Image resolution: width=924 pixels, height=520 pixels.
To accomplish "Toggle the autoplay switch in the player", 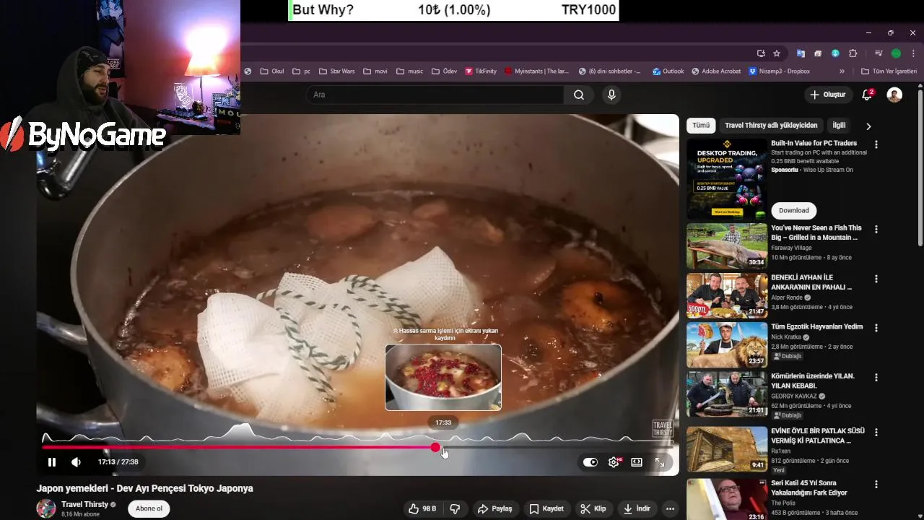I will click(x=590, y=462).
